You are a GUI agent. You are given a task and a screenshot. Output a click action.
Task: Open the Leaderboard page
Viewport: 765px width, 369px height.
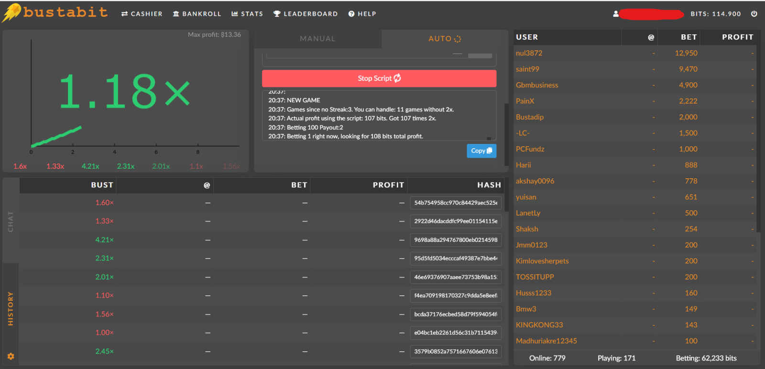click(x=306, y=14)
